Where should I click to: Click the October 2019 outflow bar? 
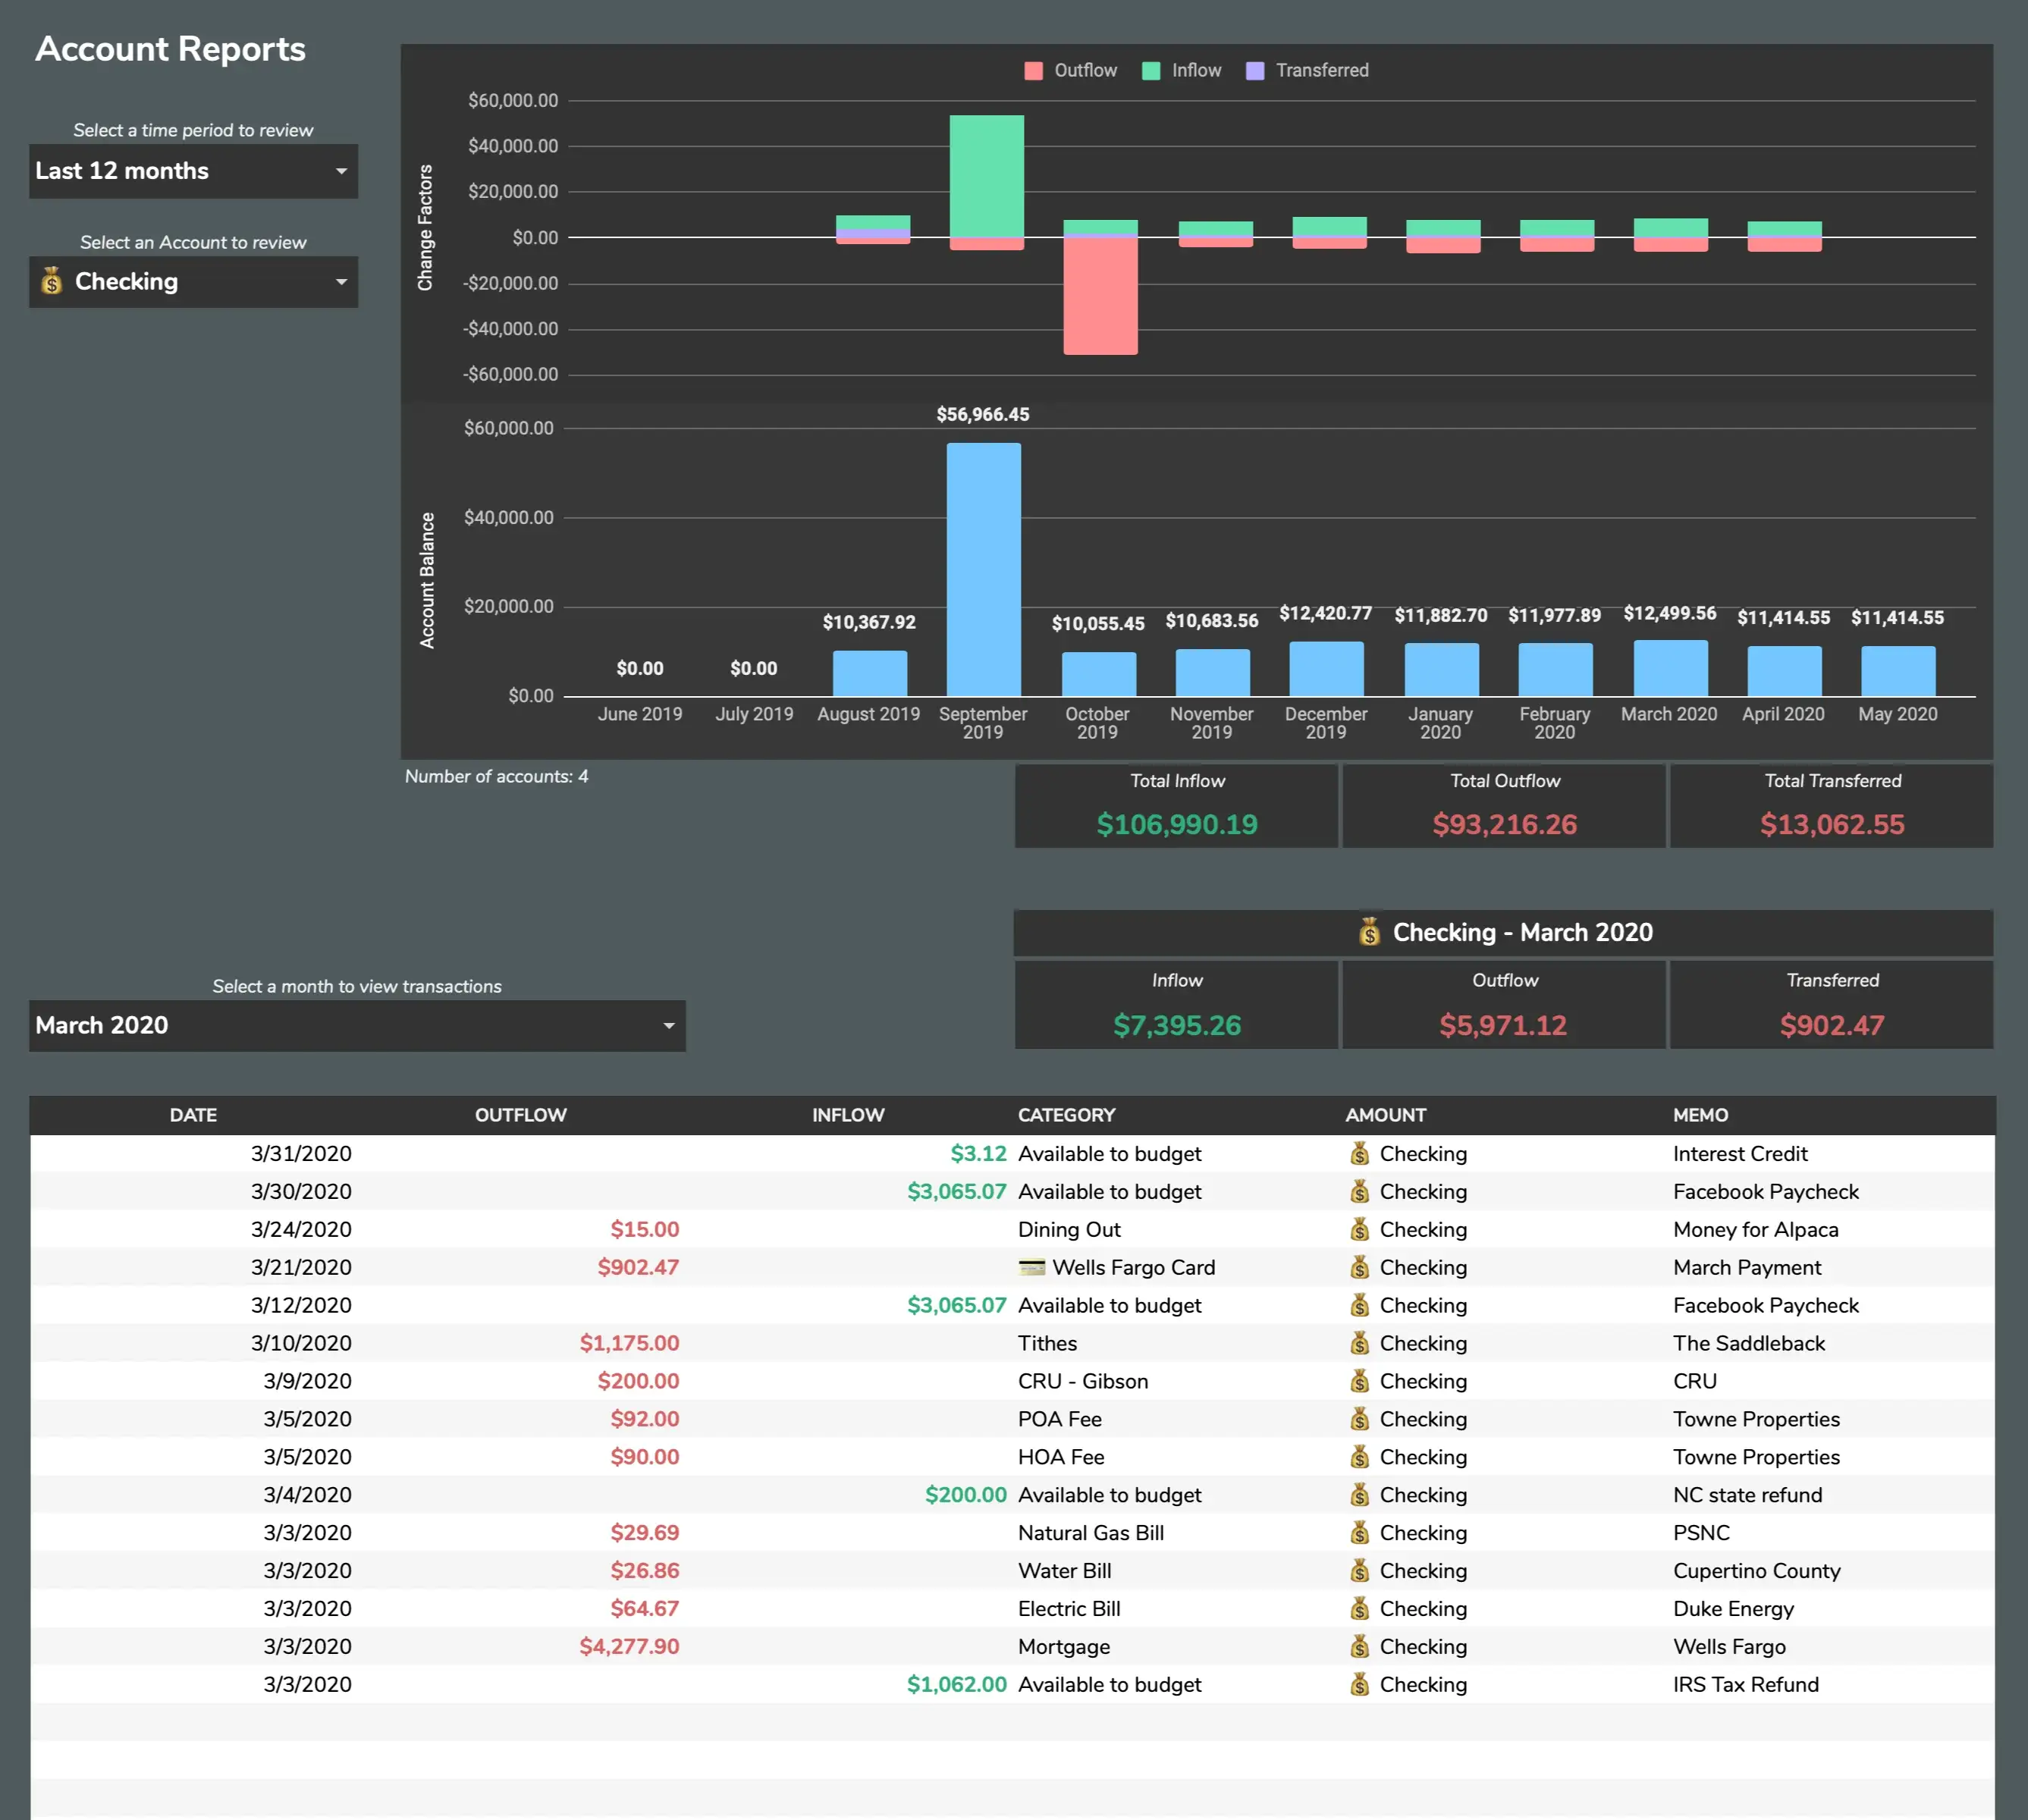pyautogui.click(x=1100, y=296)
